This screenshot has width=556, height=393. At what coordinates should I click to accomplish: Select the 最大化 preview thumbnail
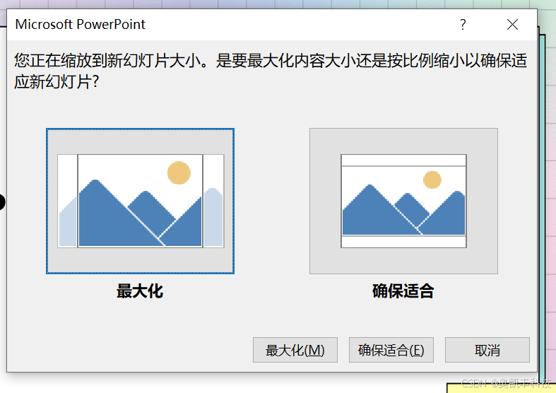[140, 201]
